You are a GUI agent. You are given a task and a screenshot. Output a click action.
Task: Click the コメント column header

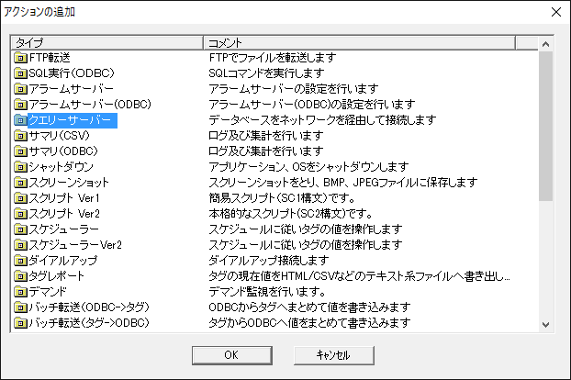coord(358,42)
